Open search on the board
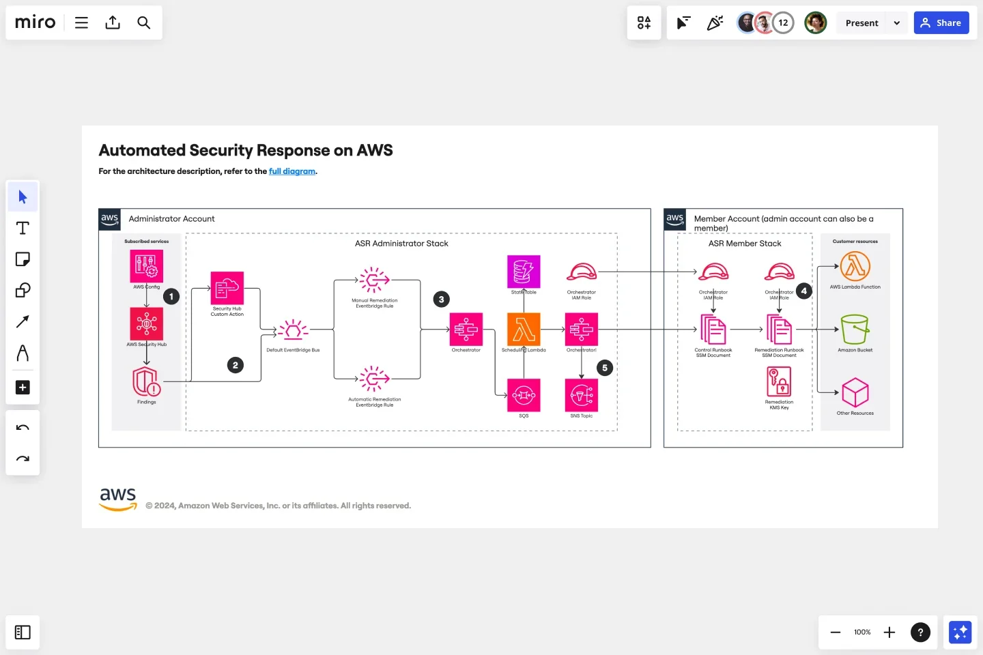 point(143,23)
